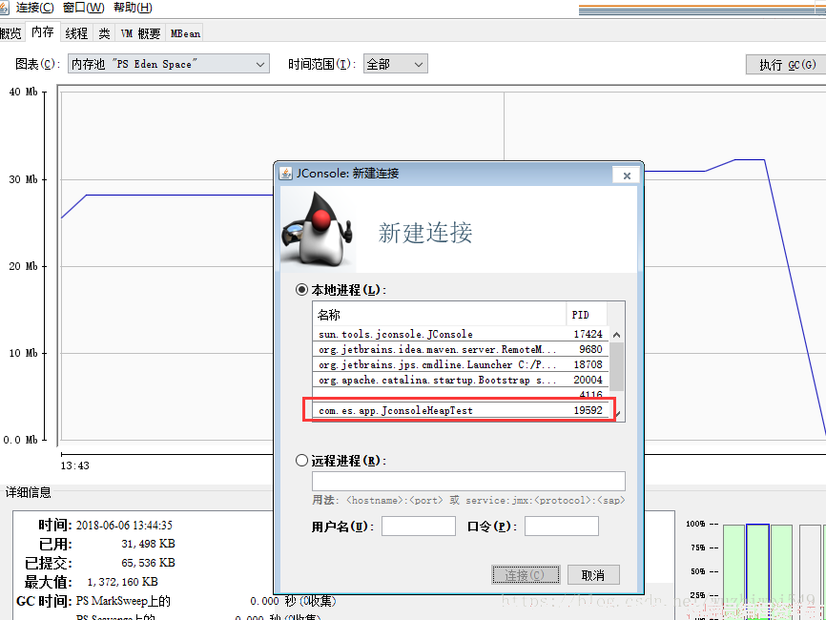The width and height of the screenshot is (826, 620).
Task: Open the 窗口(W) menu
Action: pos(83,8)
